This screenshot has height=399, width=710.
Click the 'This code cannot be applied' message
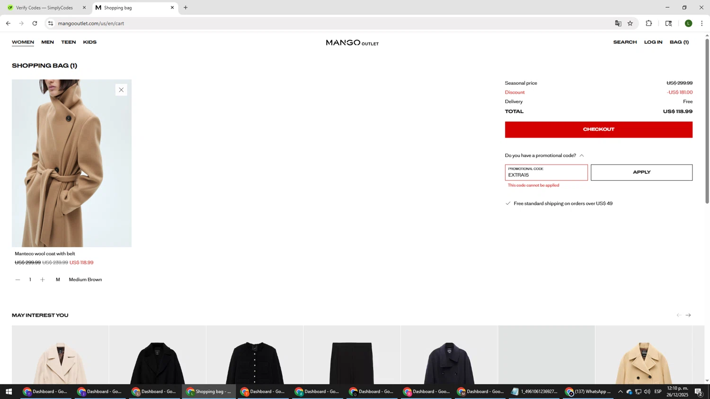click(x=533, y=185)
